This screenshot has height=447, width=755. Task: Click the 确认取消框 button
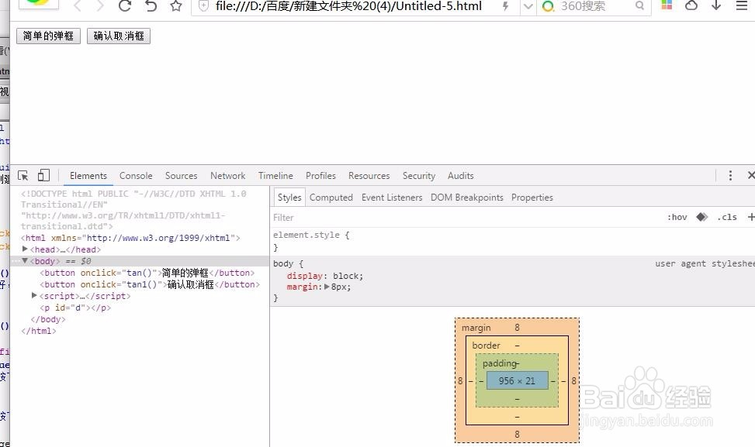[x=119, y=36]
